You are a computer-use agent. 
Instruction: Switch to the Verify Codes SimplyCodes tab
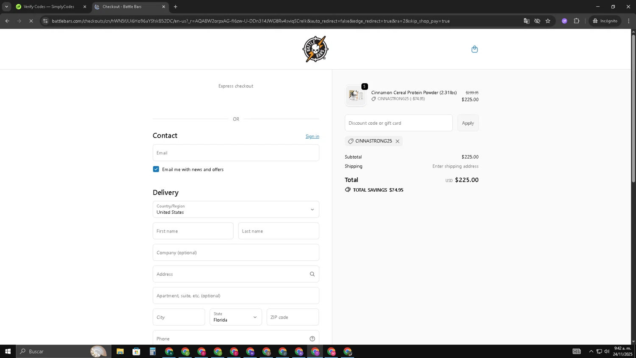tap(49, 7)
